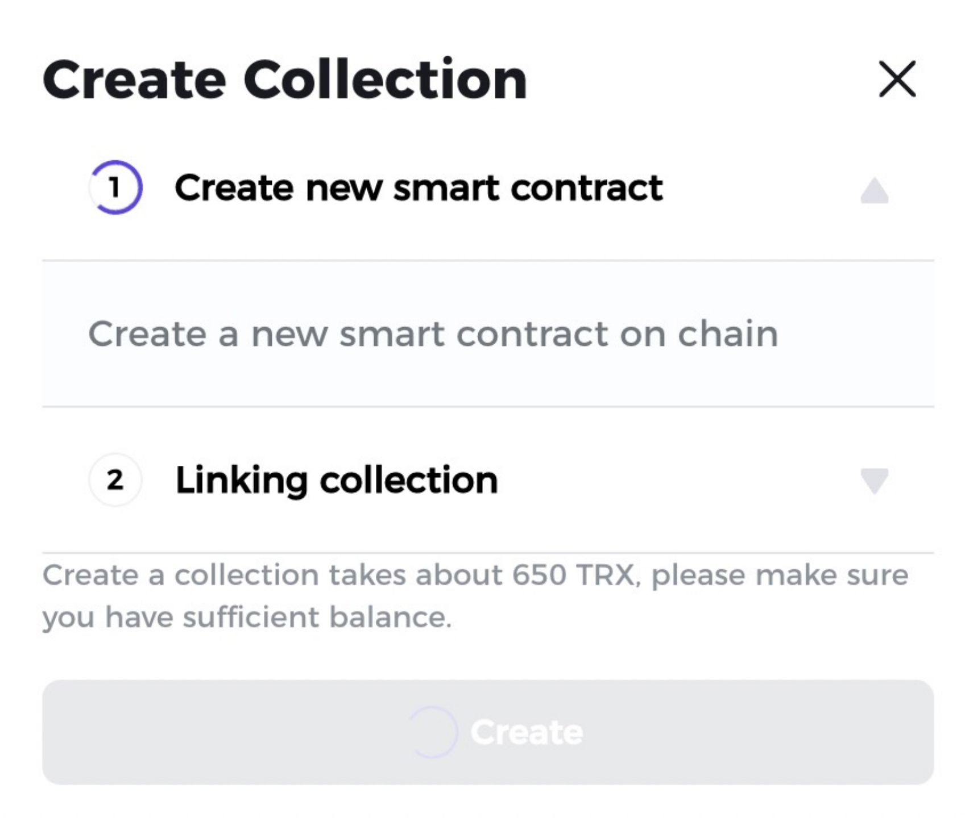This screenshot has width=965, height=818.
Task: Click the word "chain" in step description
Action: click(x=727, y=333)
